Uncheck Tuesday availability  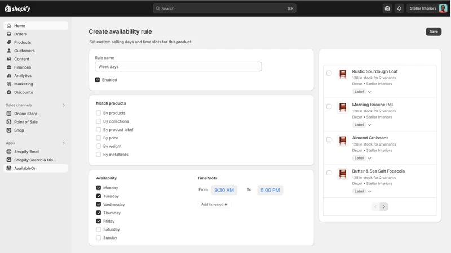(x=98, y=196)
